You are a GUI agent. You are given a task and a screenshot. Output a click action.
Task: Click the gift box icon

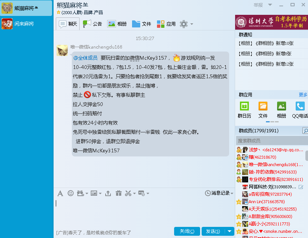[x=118, y=193]
